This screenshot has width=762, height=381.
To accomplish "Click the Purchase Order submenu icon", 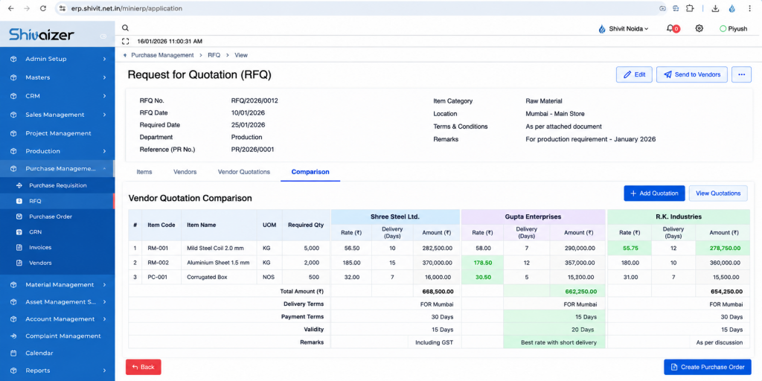I will point(19,217).
